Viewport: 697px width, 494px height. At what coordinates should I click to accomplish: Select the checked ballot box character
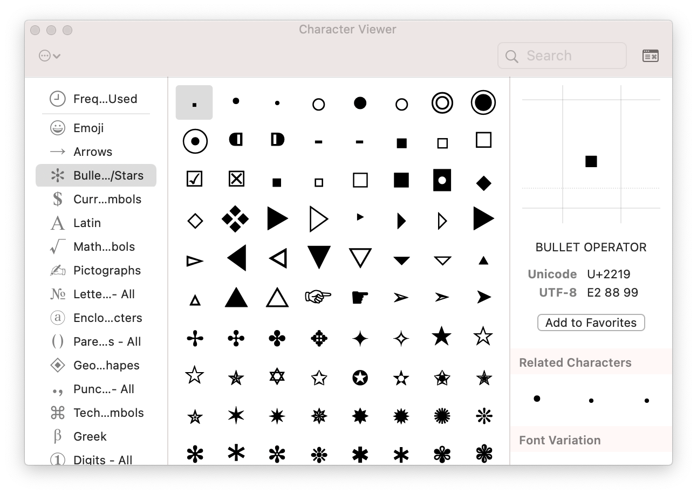[195, 180]
